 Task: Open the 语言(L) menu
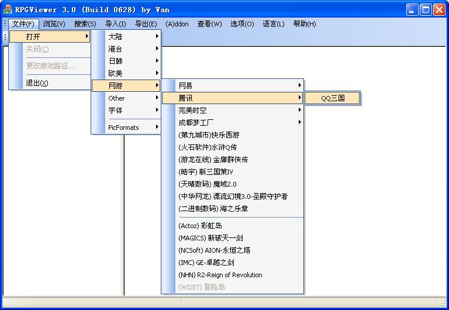coord(274,24)
